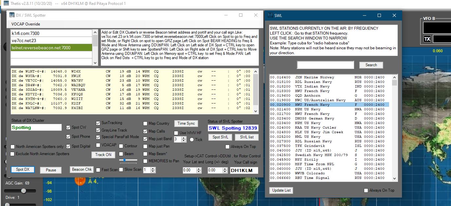Select the Tick radio button
Viewport: 451px width, 206px height.
click(192, 139)
